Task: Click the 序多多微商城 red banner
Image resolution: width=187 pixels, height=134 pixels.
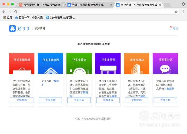Action: tap(22, 63)
